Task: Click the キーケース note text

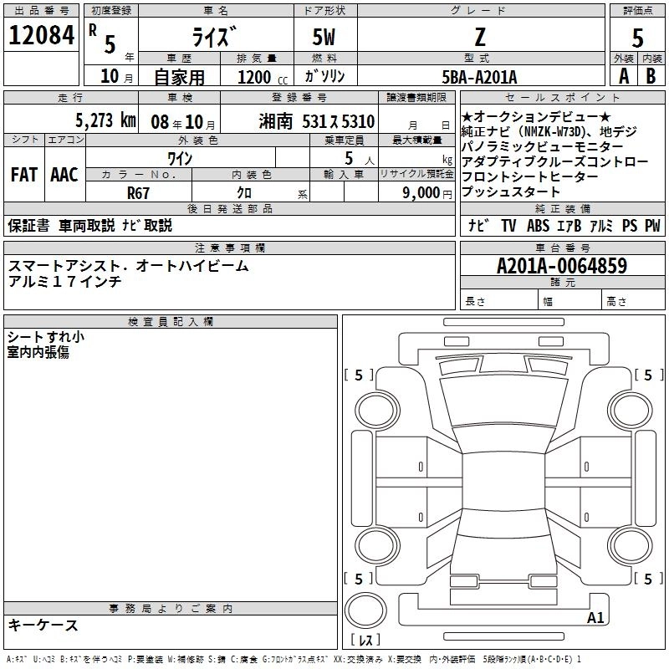Action: (x=43, y=625)
